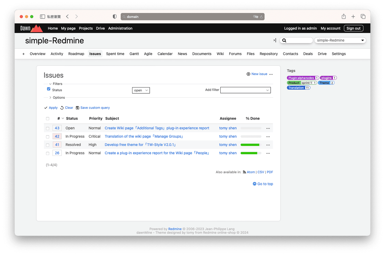Select the row checkbox for issue 42
Screen dimensions: 385x255
47,137
